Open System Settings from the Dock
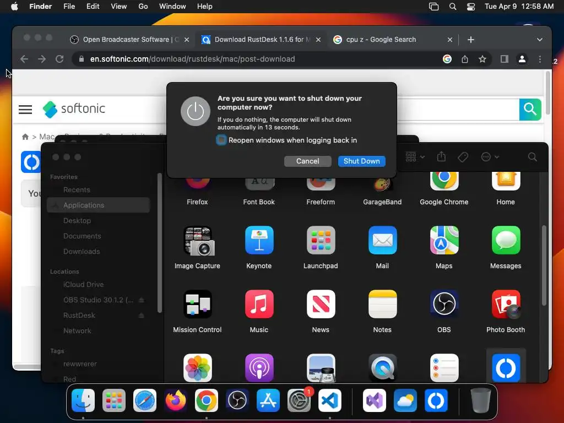Image resolution: width=564 pixels, height=423 pixels. point(299,400)
